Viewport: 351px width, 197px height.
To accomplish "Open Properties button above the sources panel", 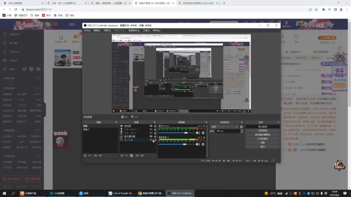I will (x=125, y=117).
